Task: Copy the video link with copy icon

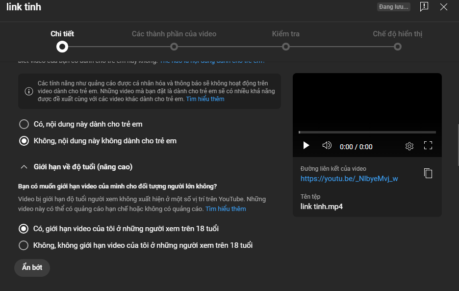Action: point(428,173)
